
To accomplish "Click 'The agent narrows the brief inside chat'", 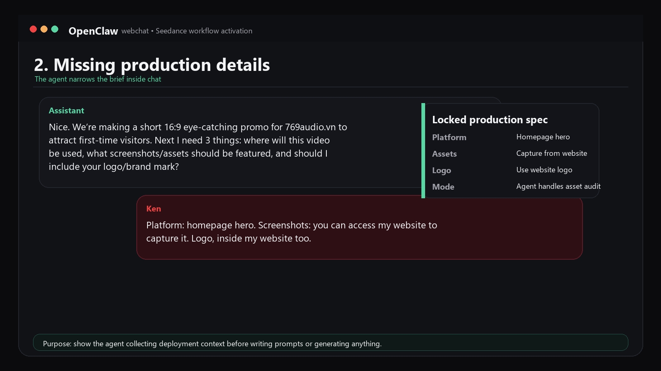I will 98,79.
